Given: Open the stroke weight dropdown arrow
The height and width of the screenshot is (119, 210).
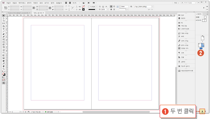Looking at the screenshot, I should point(96,6).
